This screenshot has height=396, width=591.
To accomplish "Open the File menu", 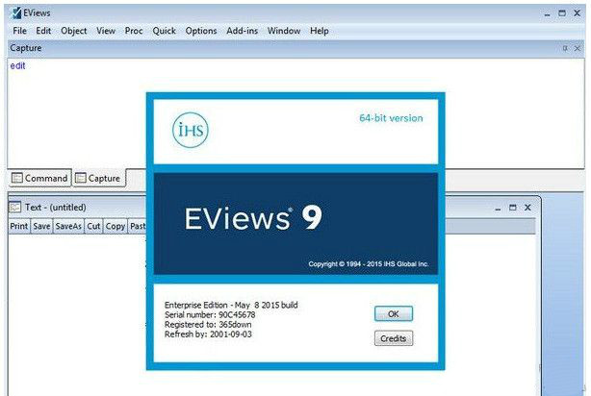I will coord(19,31).
